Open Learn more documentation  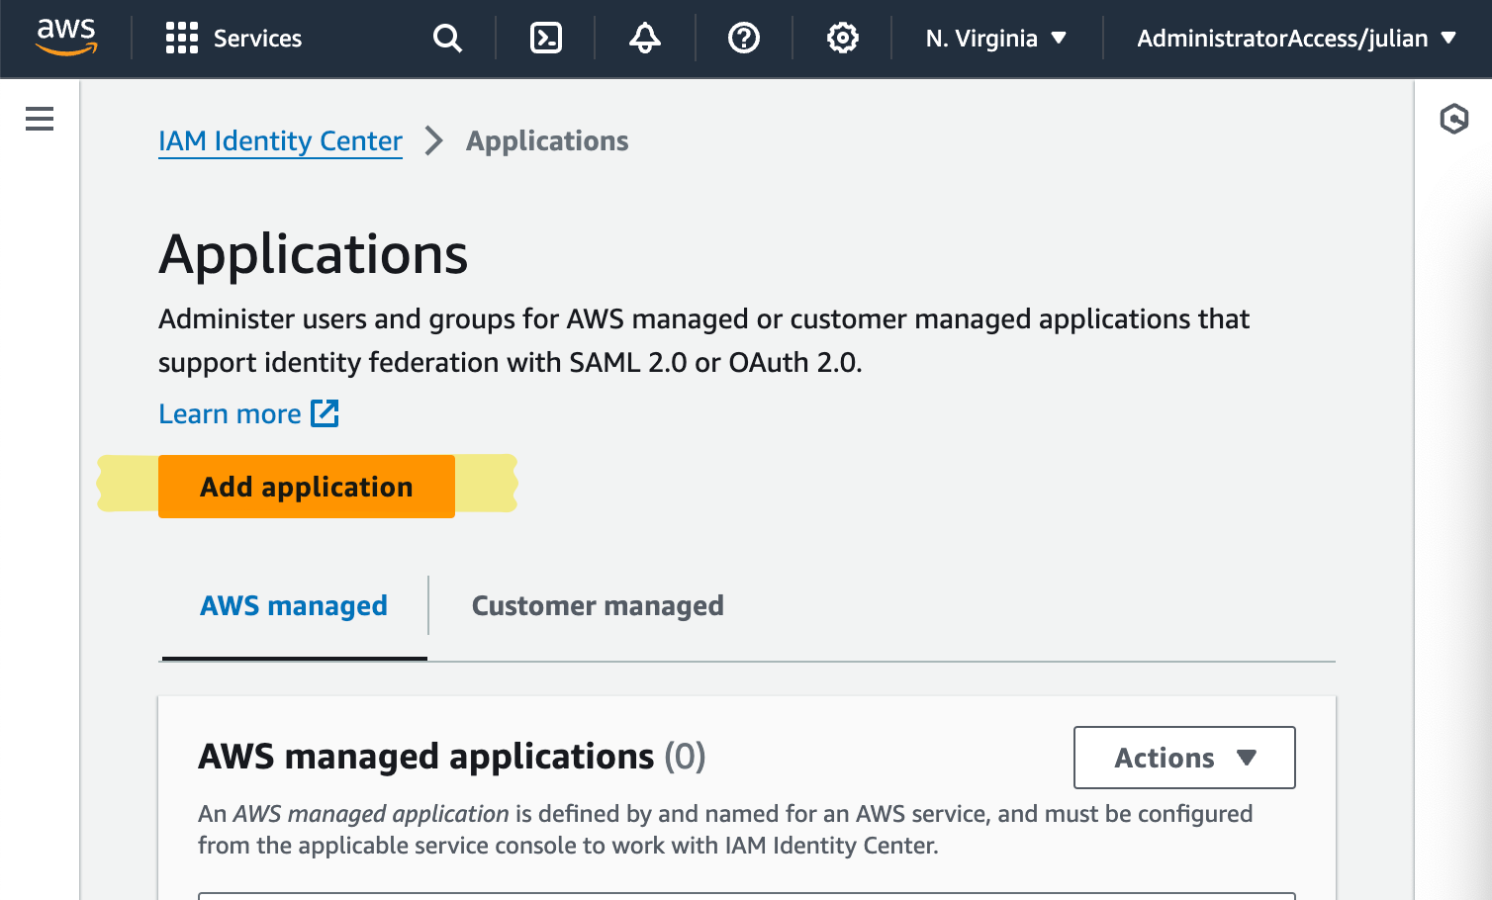[229, 412]
